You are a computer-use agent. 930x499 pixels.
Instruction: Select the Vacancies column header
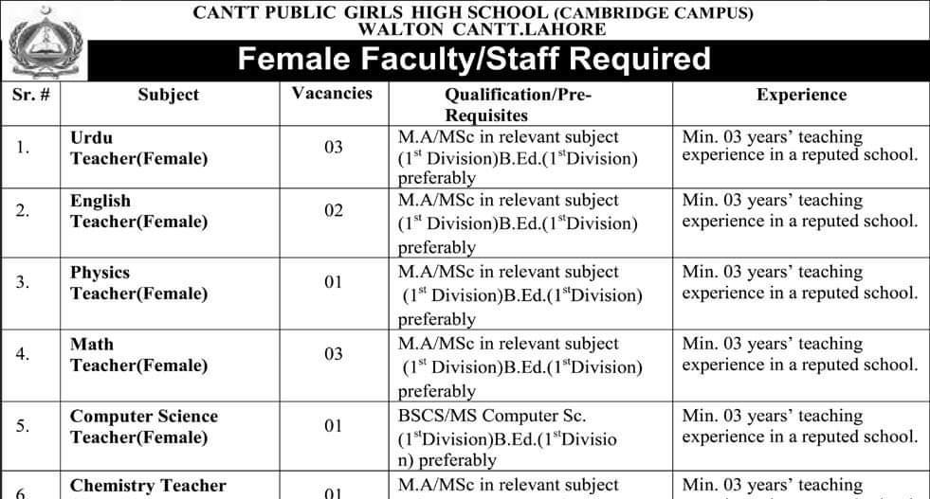tap(332, 94)
